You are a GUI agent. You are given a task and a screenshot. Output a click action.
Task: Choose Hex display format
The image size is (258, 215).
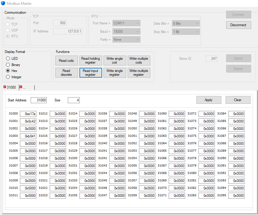click(8, 71)
